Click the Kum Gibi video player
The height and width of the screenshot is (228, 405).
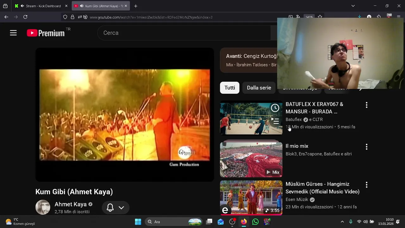coord(125,115)
